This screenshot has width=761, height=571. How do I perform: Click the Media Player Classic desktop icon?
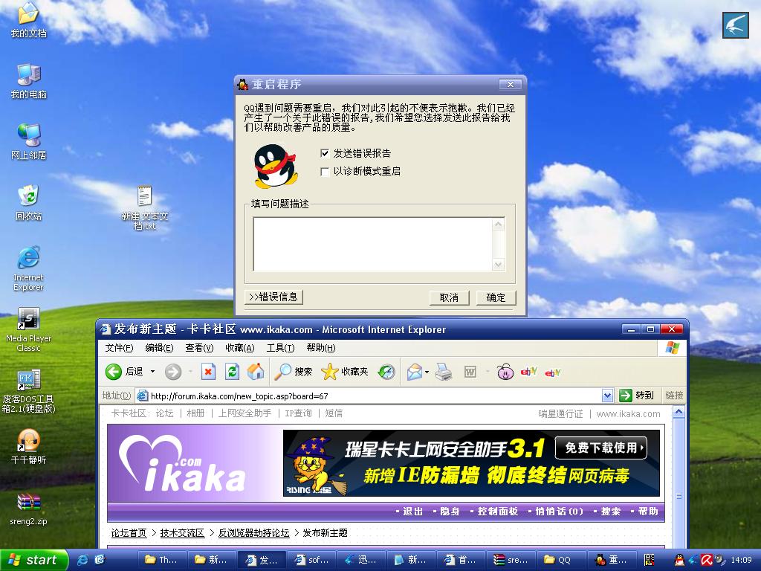point(29,330)
